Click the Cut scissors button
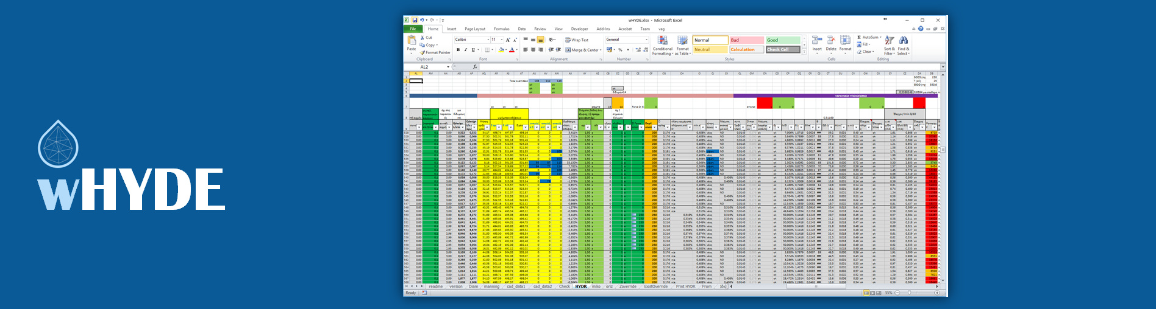Image resolution: width=1156 pixels, height=309 pixels. point(426,38)
